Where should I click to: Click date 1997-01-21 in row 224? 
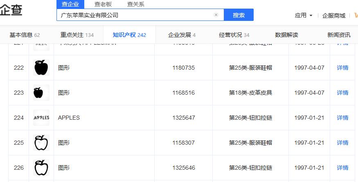click(309, 118)
